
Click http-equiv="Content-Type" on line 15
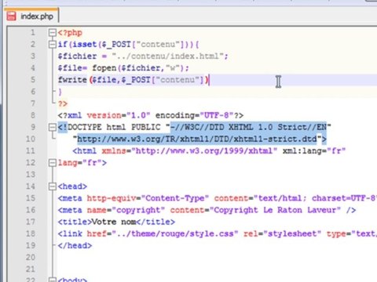[148, 198]
